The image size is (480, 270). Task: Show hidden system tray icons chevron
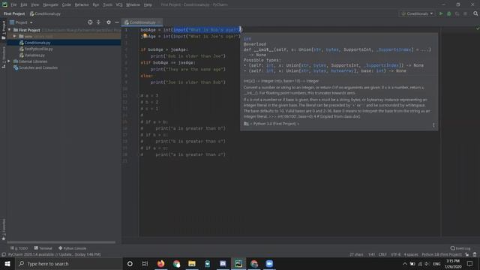tap(405, 263)
